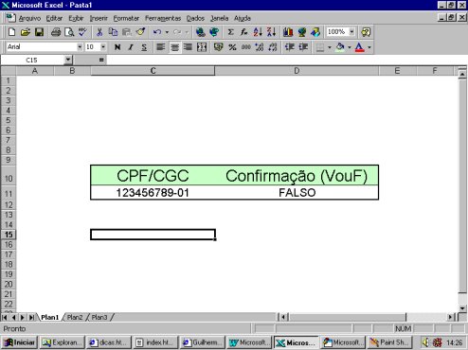Screen dimensions: 468x350
Task: Click the Merge and Center icon
Action: tap(202, 47)
